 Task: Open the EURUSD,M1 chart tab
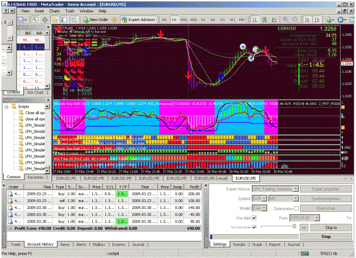tap(66, 178)
